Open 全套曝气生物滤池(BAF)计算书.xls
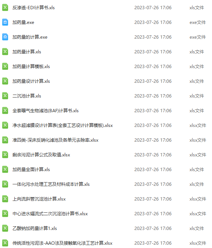The width and height of the screenshot is (212, 248). [46, 110]
